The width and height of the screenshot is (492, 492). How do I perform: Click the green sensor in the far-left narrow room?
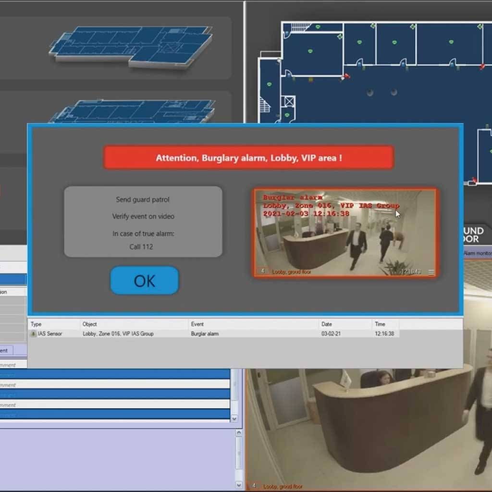pos(269,85)
